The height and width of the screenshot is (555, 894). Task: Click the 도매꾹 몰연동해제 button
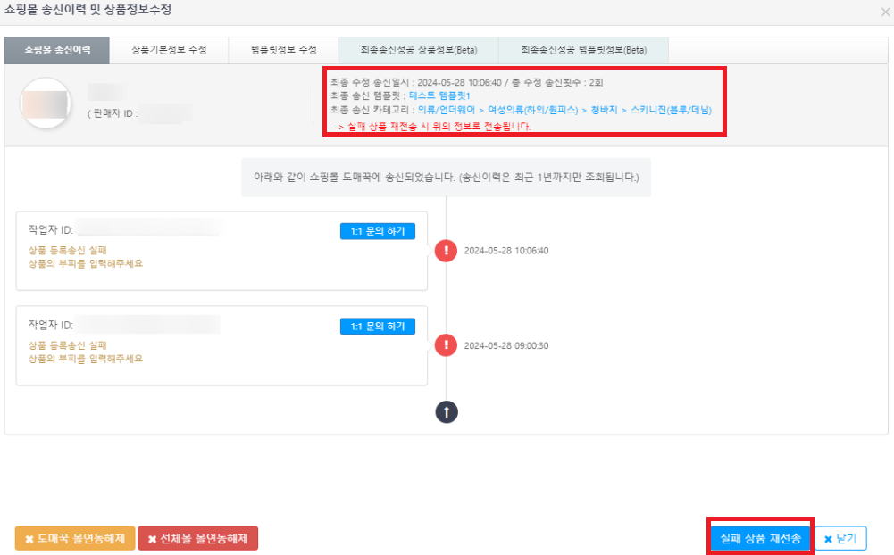[x=75, y=538]
